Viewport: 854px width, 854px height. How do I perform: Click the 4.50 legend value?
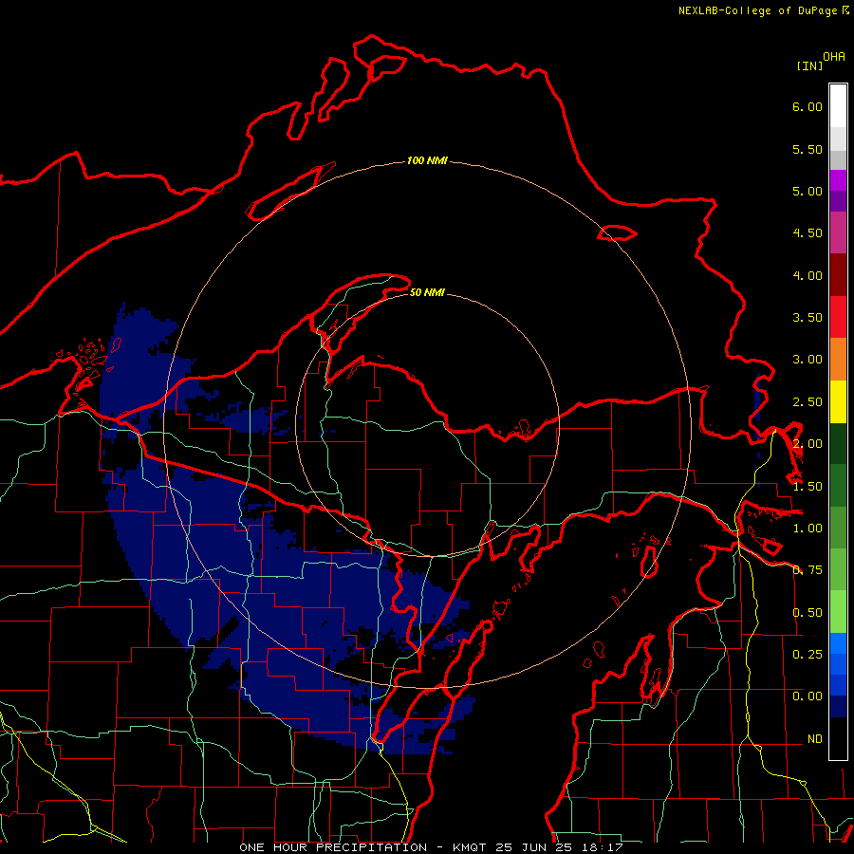pos(808,233)
